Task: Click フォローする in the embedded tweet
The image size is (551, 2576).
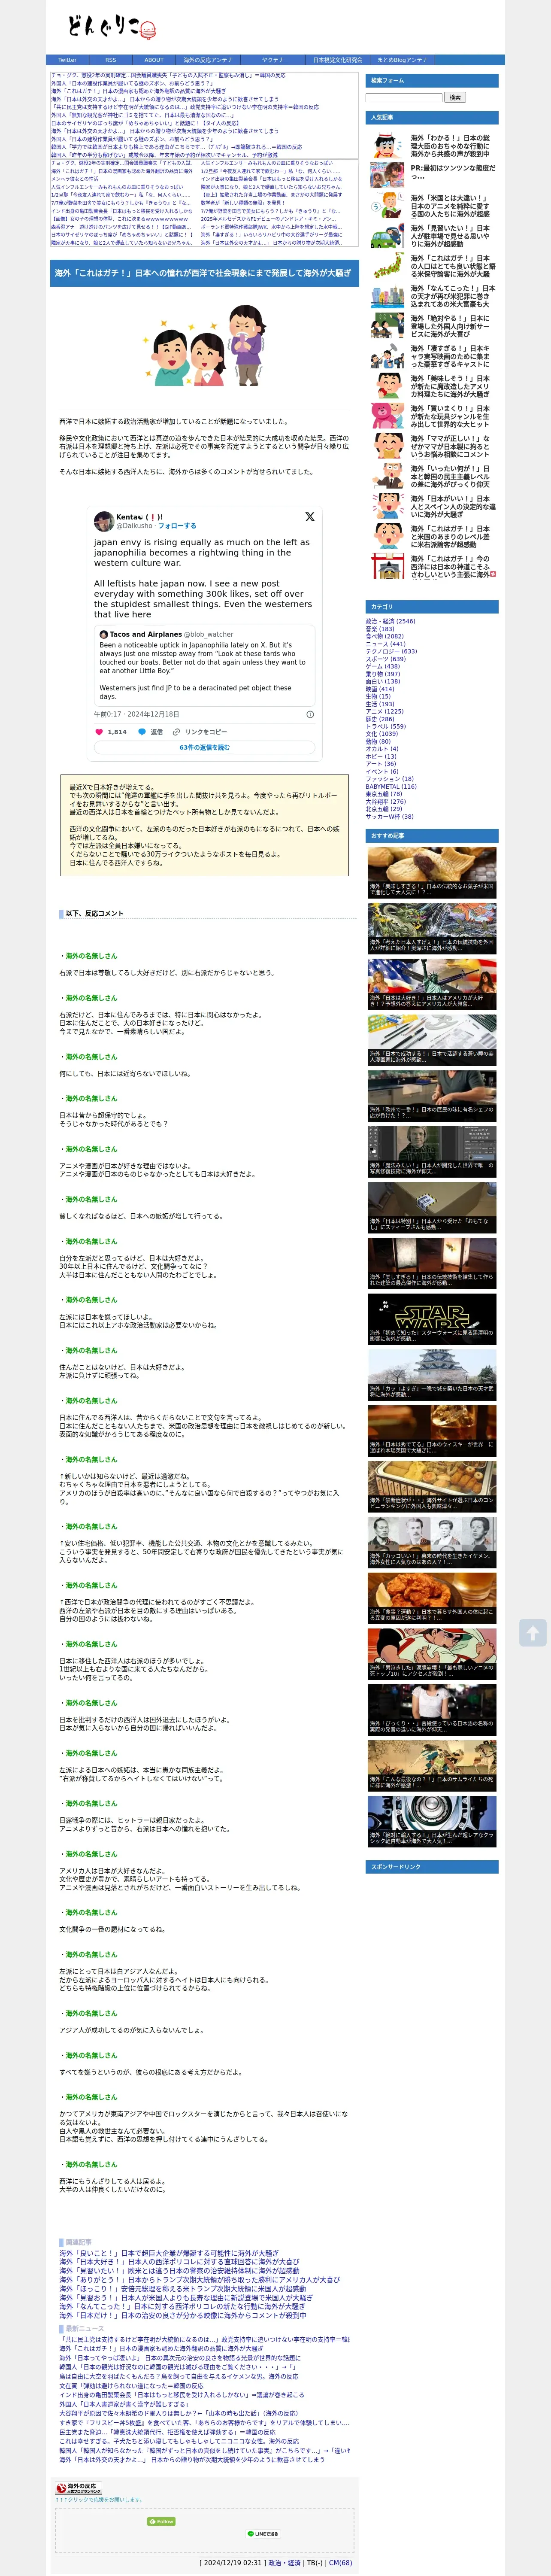Action: 177,525
